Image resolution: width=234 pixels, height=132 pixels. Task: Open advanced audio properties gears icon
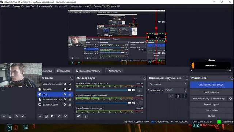click(x=78, y=116)
